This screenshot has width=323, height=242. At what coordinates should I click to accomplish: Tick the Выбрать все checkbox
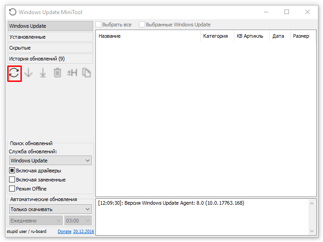click(99, 25)
